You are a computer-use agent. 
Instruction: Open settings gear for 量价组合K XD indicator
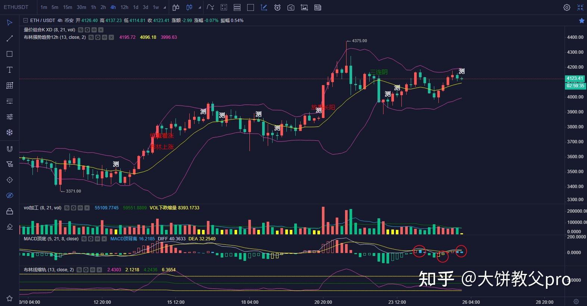click(87, 30)
